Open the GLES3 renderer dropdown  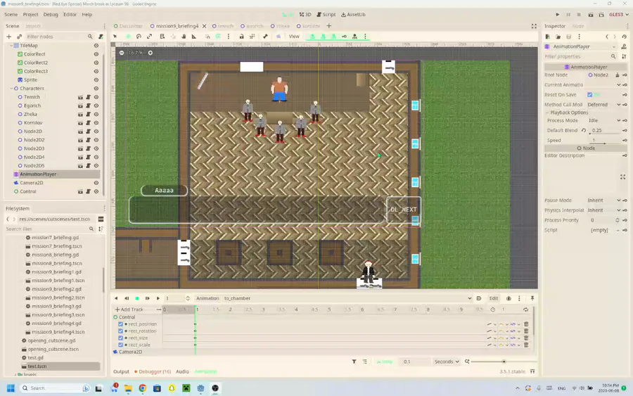click(x=618, y=15)
